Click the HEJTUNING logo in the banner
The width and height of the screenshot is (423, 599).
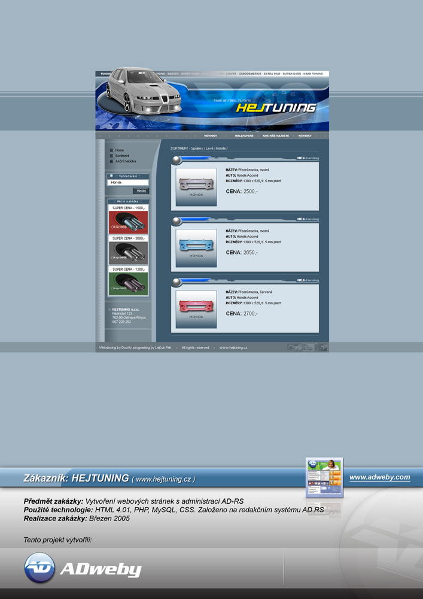pos(275,108)
